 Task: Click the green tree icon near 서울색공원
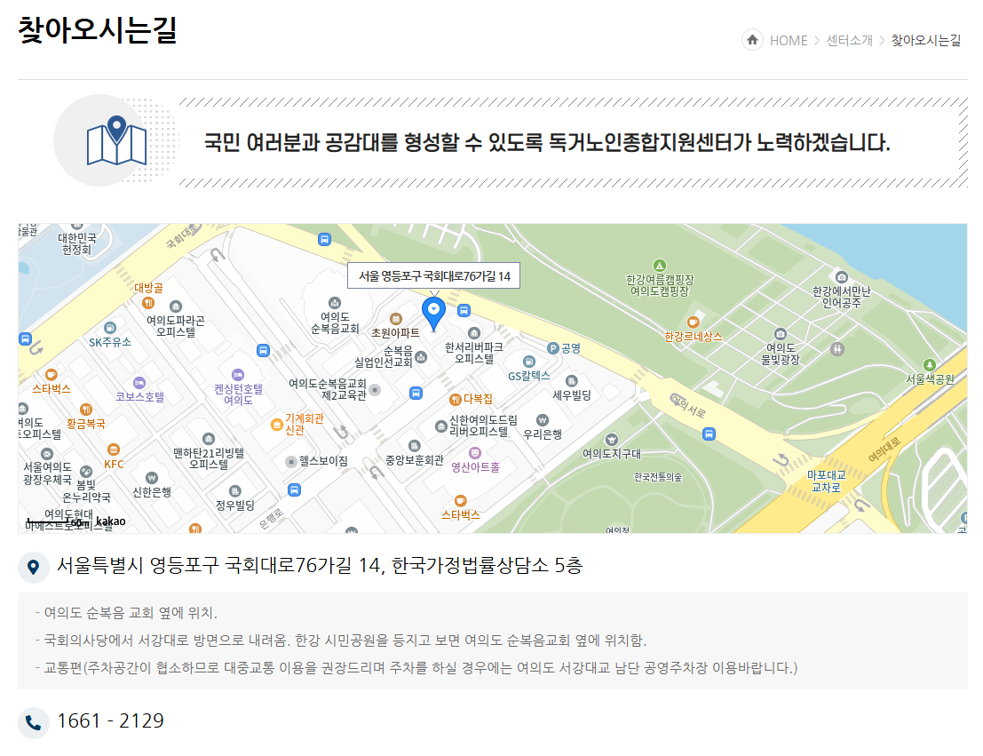[929, 363]
